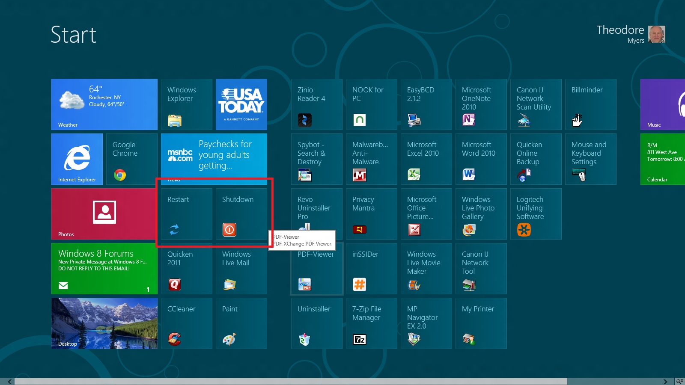
Task: Select the Restart tile
Action: 186,214
